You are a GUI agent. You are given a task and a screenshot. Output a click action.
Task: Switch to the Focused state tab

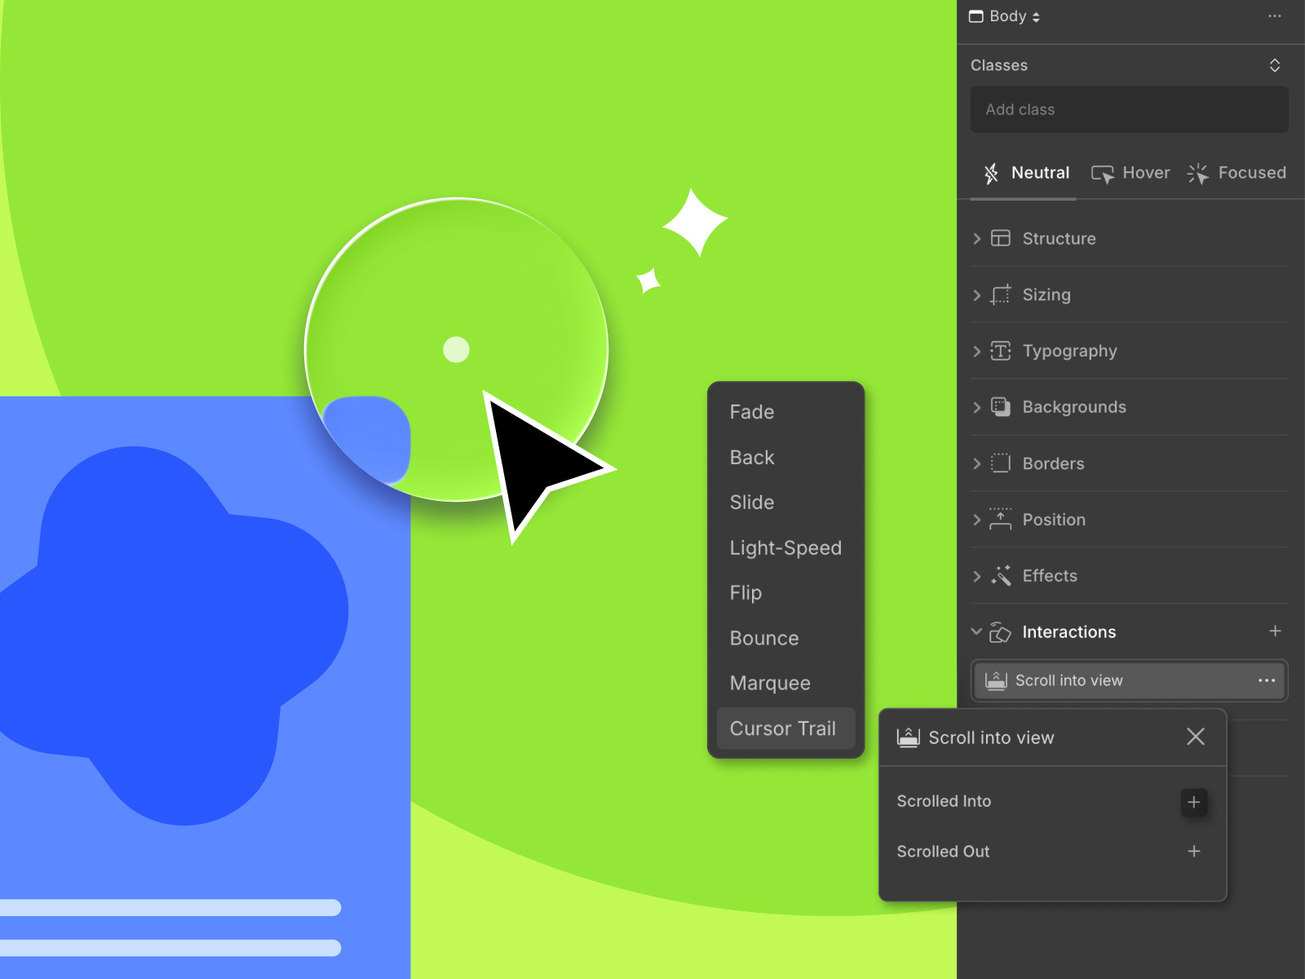point(1236,173)
